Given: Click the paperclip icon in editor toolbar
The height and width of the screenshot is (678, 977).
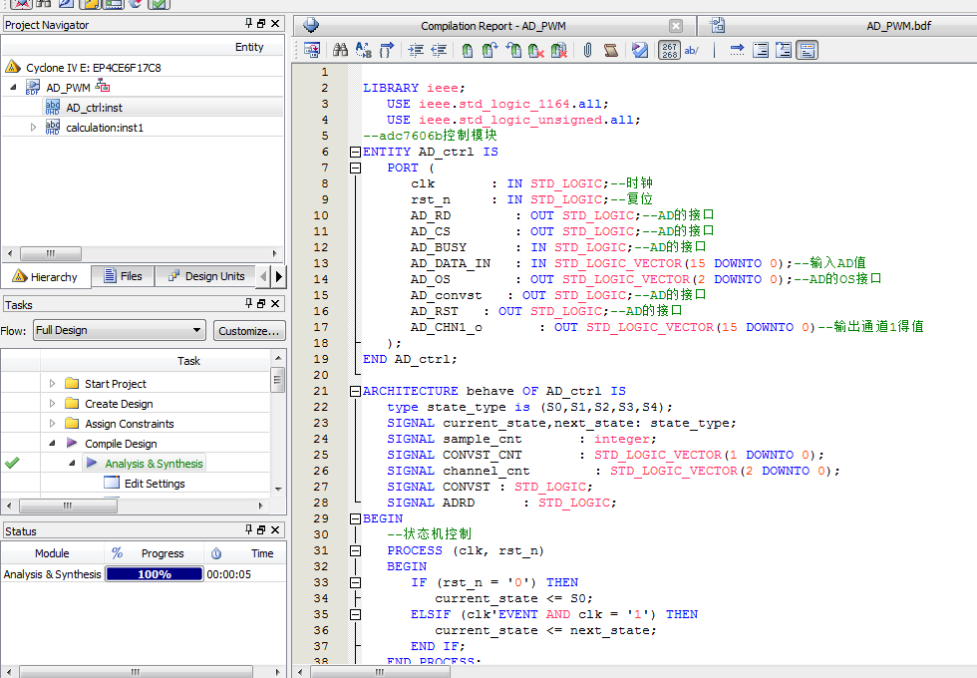Looking at the screenshot, I should tap(588, 50).
